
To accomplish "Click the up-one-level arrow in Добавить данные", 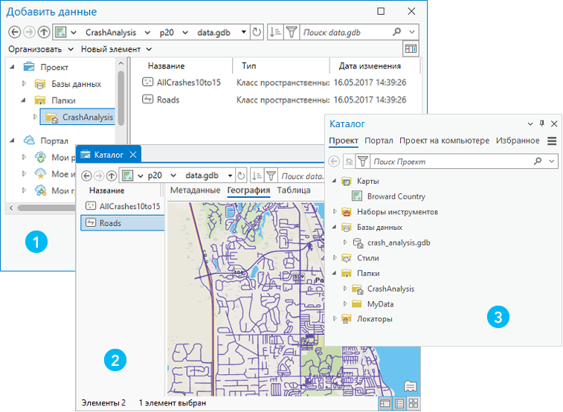I will pyautogui.click(x=42, y=33).
